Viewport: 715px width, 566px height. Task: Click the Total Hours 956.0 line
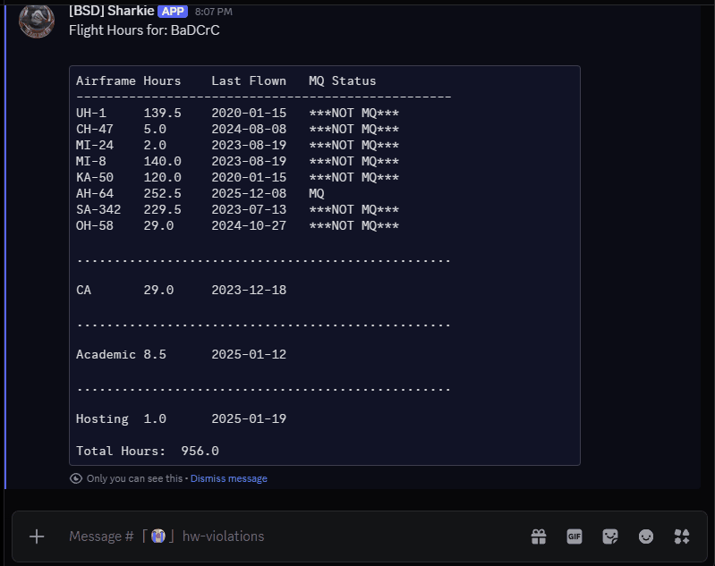coord(148,451)
